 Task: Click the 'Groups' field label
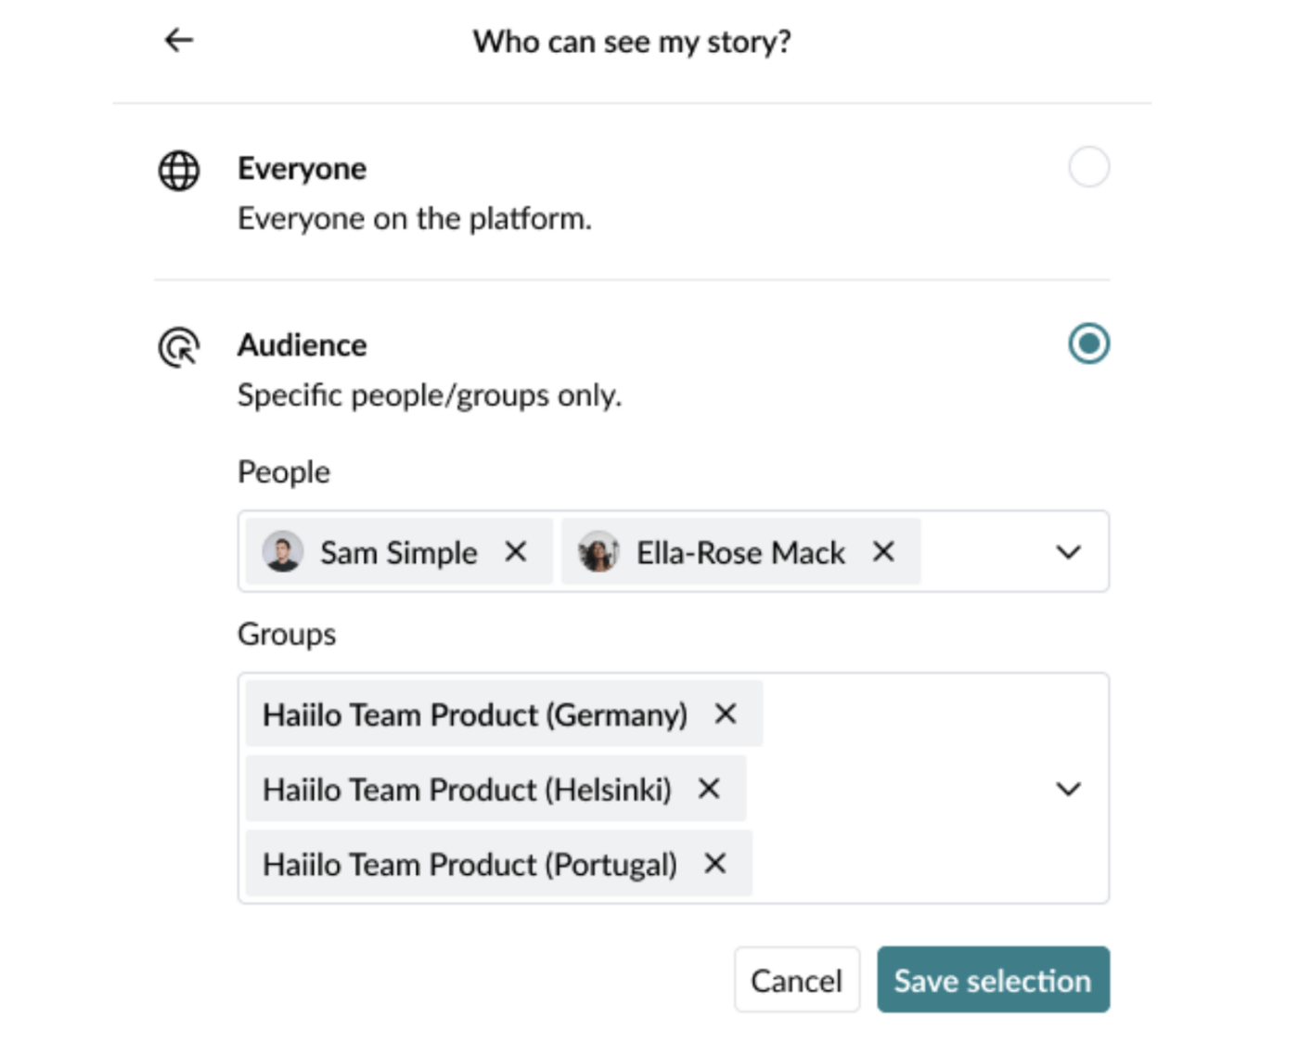tap(287, 635)
